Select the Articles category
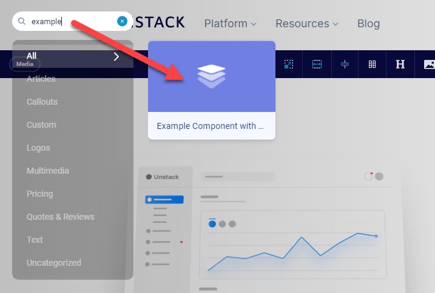Screen dimensions: 435x293 [41, 79]
